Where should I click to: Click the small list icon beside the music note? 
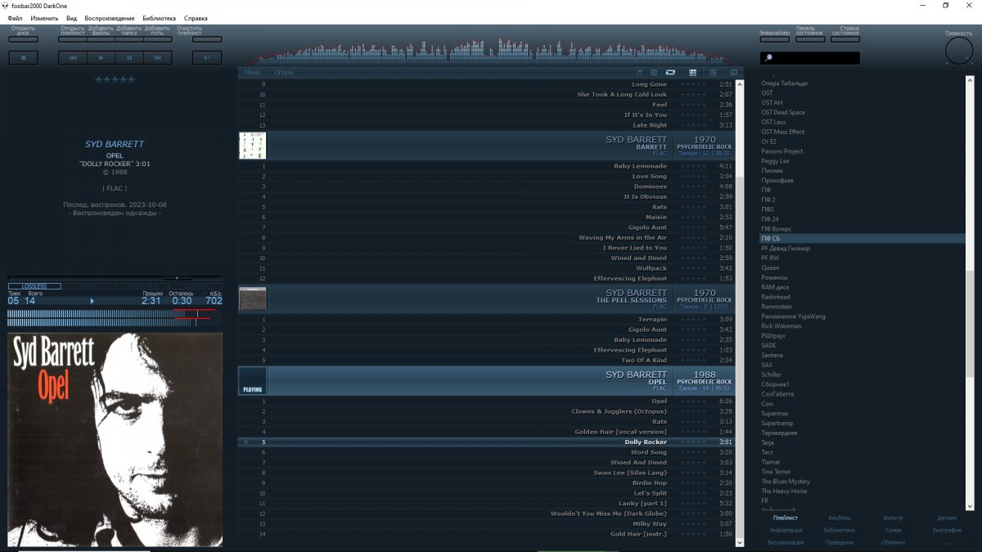click(x=654, y=72)
